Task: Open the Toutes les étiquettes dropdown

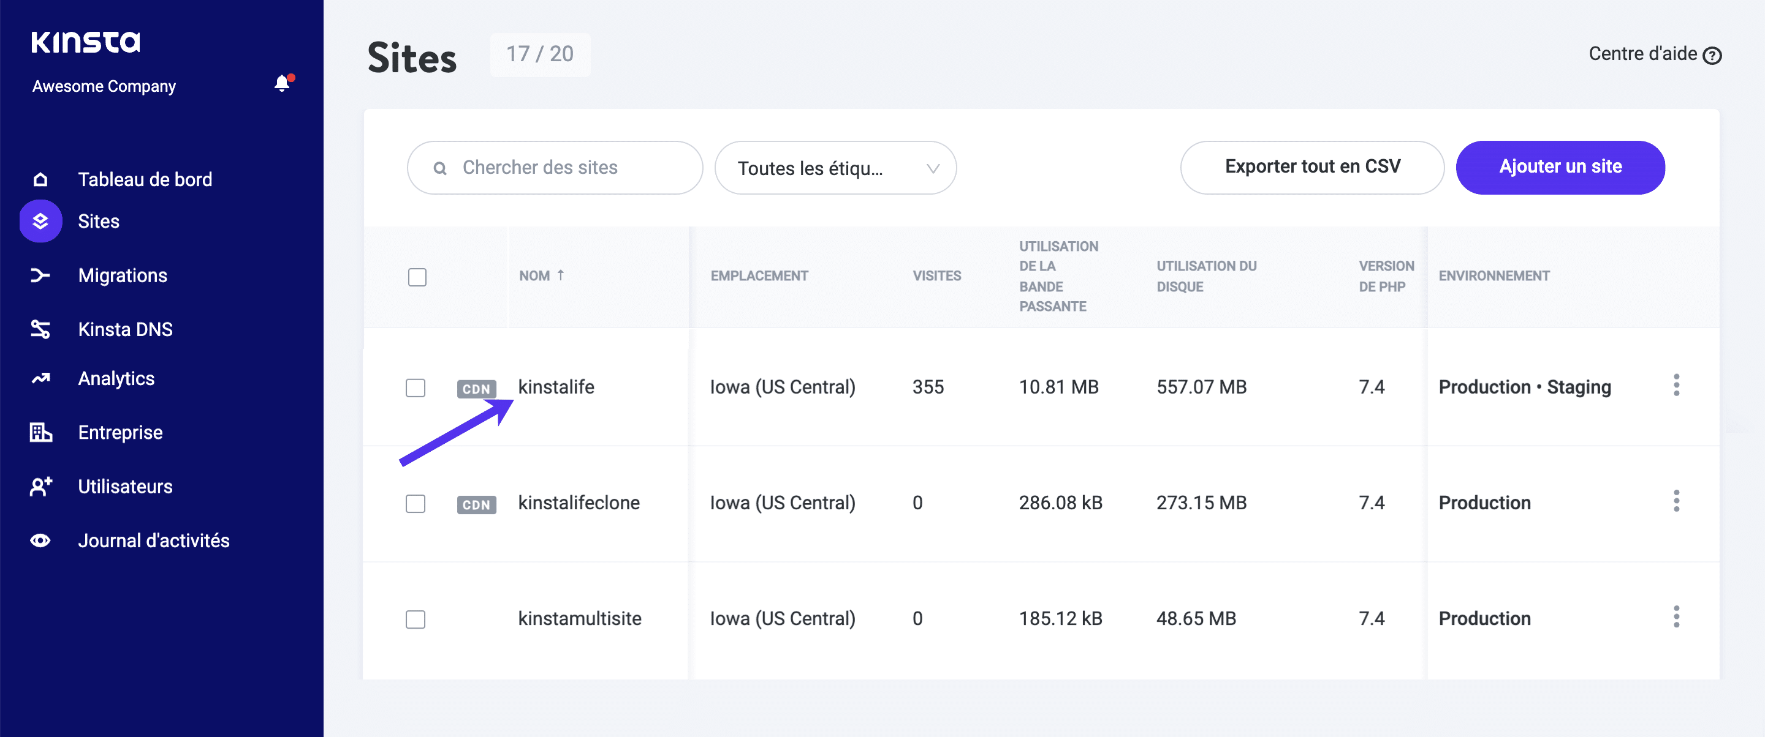Action: click(x=835, y=168)
